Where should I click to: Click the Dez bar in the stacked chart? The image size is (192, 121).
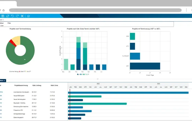point(66,64)
